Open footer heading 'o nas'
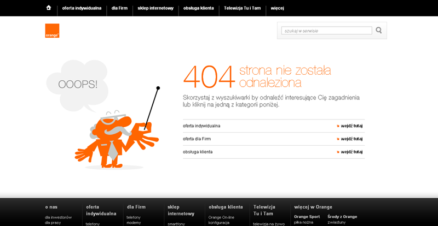This screenshot has height=226, width=438. point(51,207)
